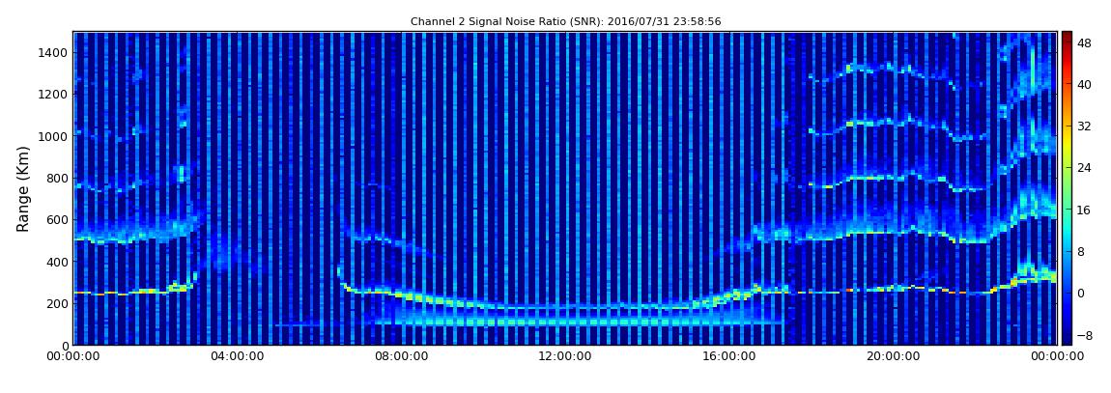Click the "Range (Km)" y-axis label
Viewport: 1111px width, 393px height.
[23, 190]
